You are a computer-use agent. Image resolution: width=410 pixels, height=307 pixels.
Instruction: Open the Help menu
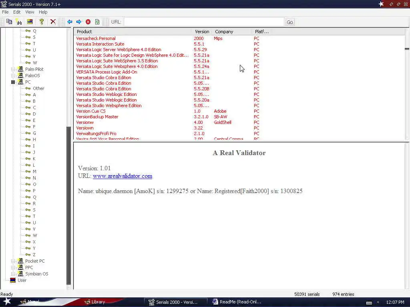(43, 12)
